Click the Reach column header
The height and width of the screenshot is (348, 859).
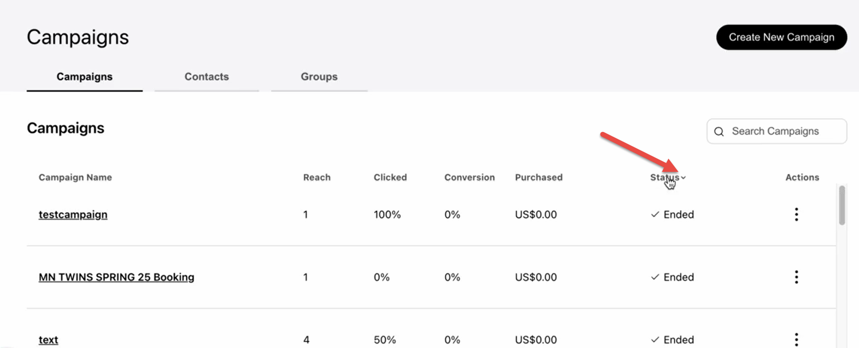click(317, 177)
